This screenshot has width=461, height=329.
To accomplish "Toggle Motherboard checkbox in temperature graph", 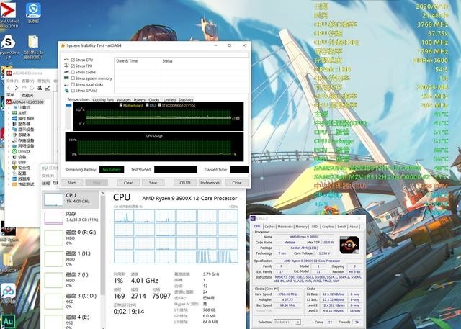I will point(121,105).
